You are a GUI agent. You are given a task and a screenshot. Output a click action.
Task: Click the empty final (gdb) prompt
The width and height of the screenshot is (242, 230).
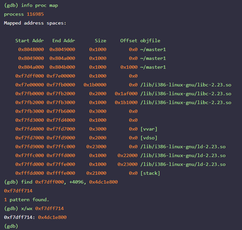point(11,226)
